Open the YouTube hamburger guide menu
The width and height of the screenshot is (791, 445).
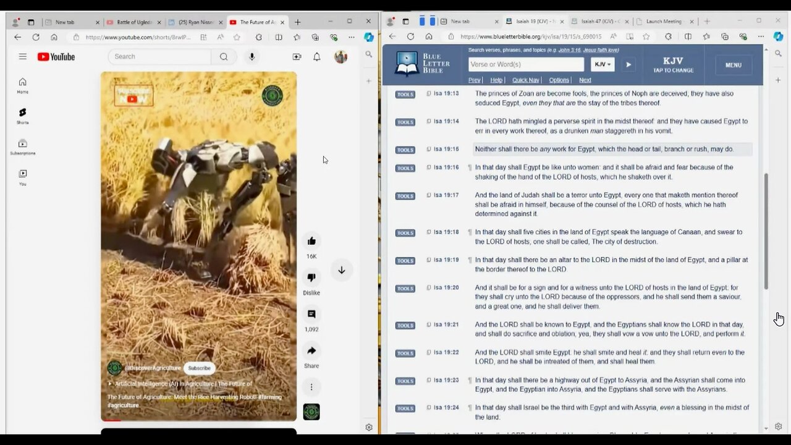pos(22,57)
